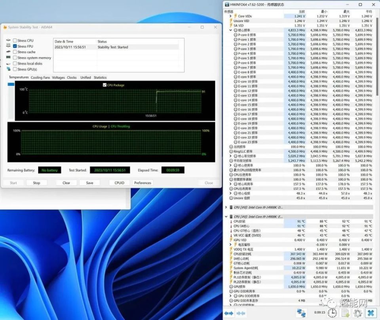Switch to the Cooling Fans tab
This screenshot has height=320, width=380.
pos(40,78)
